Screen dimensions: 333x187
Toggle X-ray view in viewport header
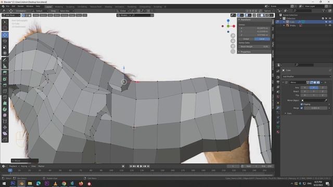[254, 15]
